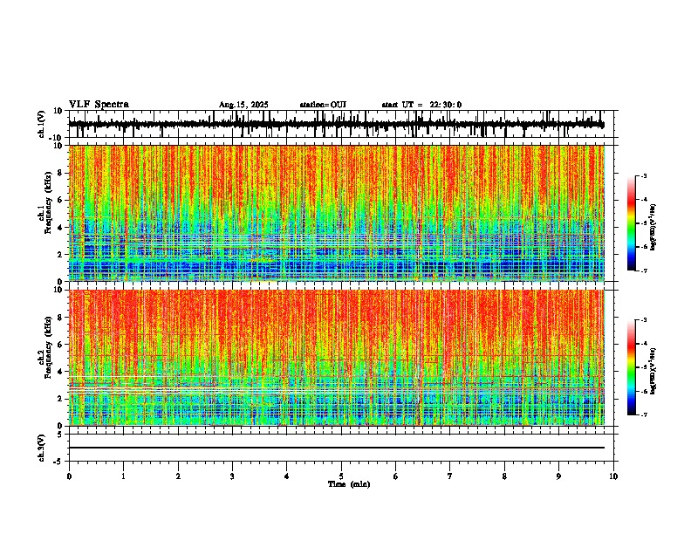
Task: Click time axis tick label '9'
Action: point(558,476)
